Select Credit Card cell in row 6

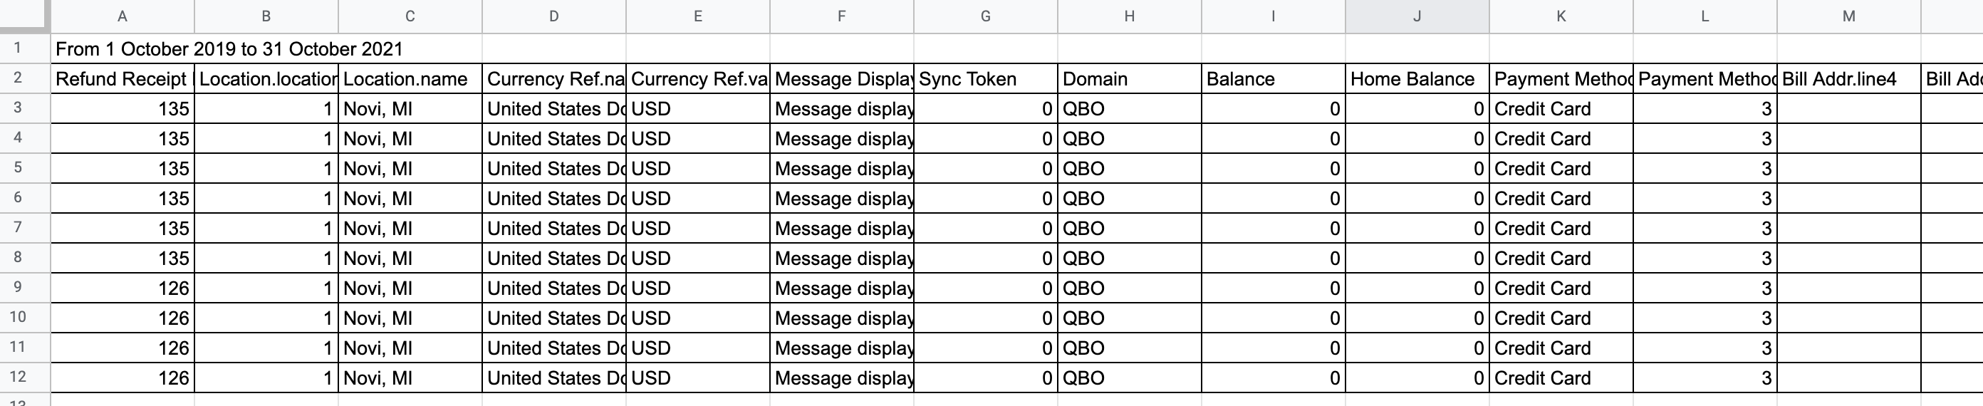(x=1561, y=199)
